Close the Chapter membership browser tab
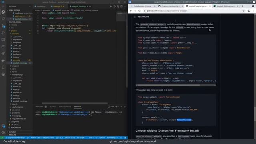 click(x=182, y=6)
